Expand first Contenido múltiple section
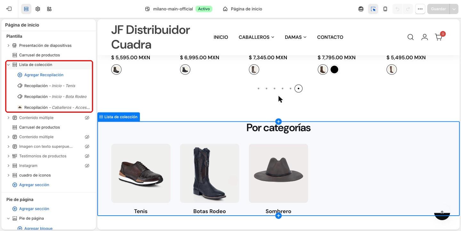This screenshot has width=461, height=231. [8, 118]
